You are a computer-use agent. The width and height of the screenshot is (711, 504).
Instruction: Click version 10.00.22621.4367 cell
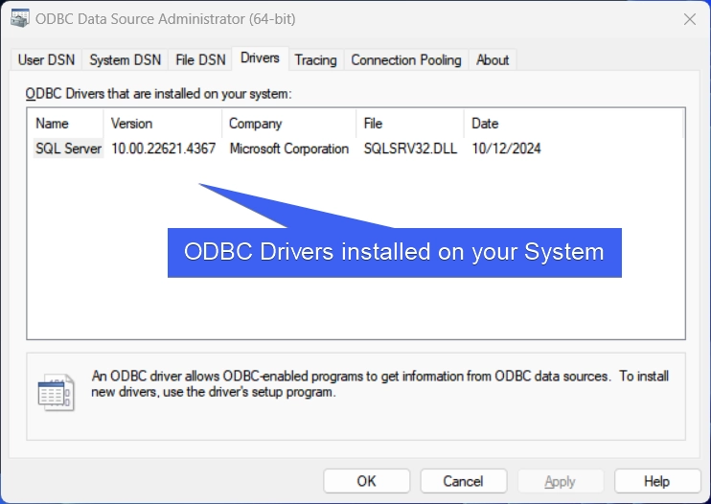point(164,149)
